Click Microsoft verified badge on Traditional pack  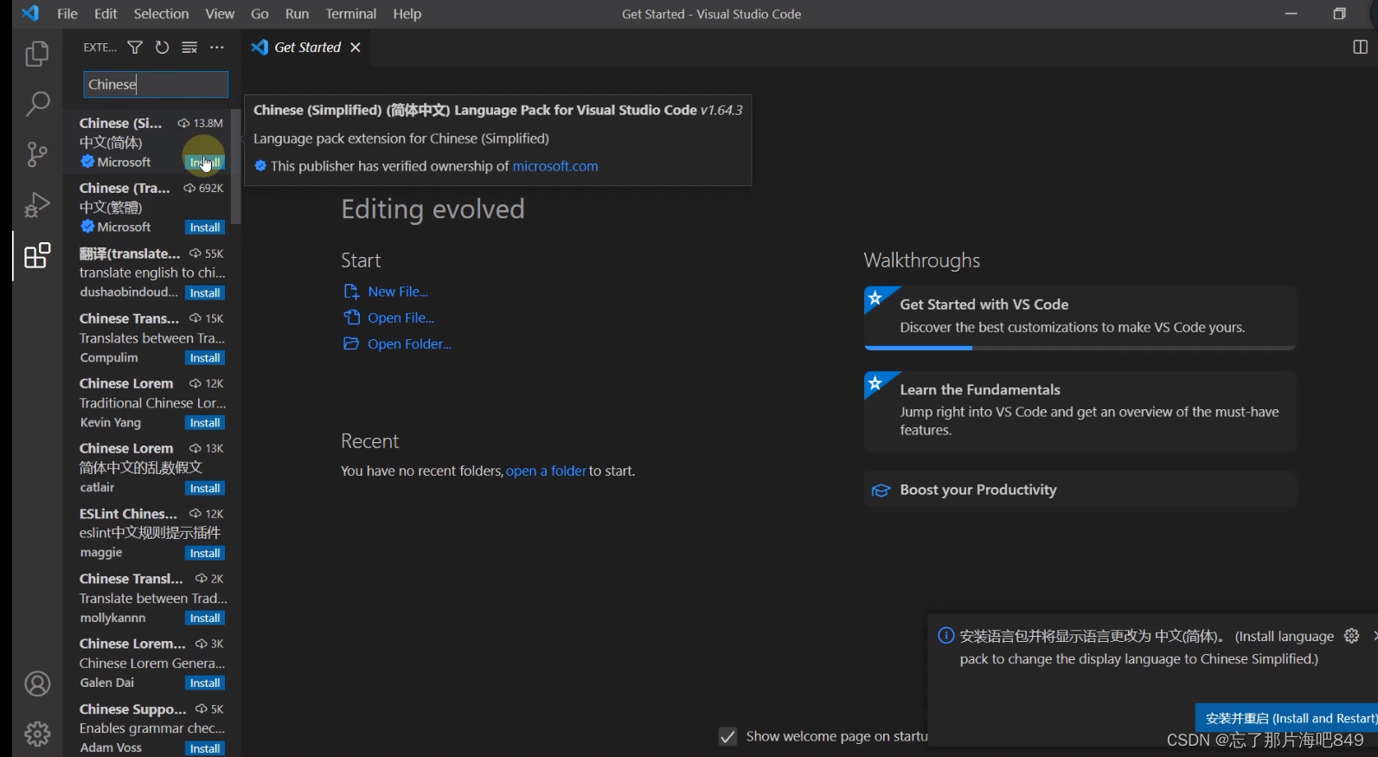coord(87,227)
